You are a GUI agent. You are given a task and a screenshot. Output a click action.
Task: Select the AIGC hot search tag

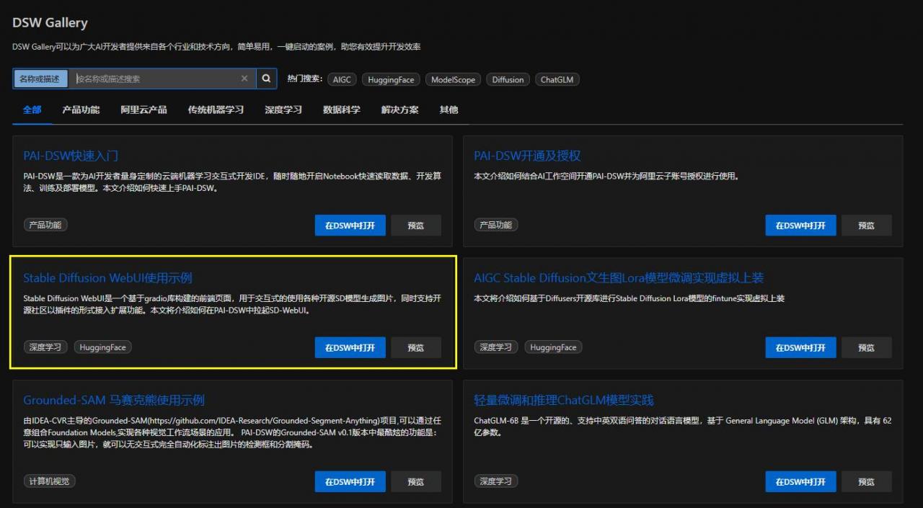click(342, 79)
